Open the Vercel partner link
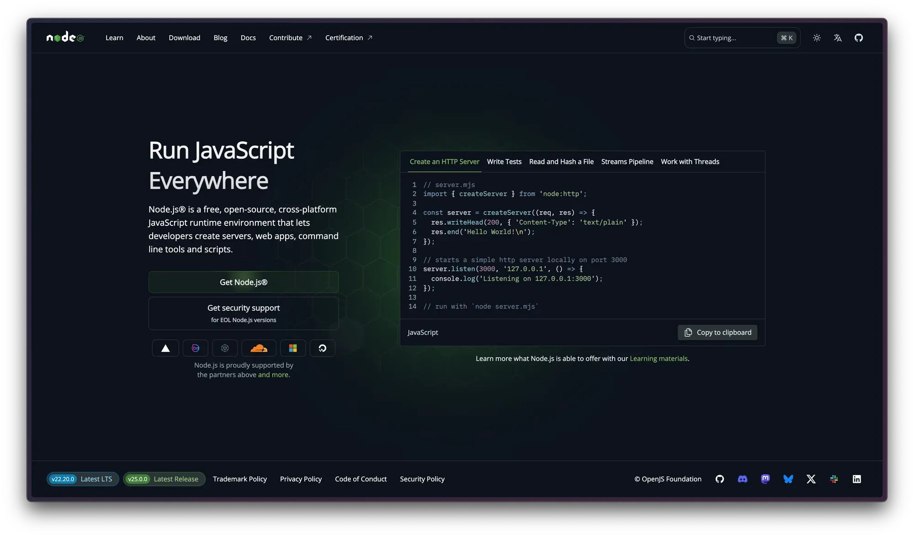Viewport: 914px width, 537px height. pos(165,348)
